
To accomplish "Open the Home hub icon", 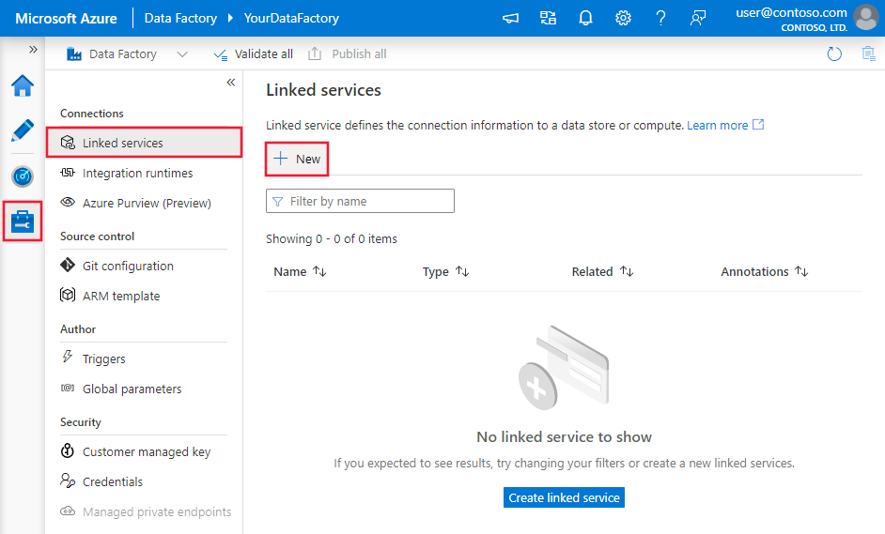I will click(23, 85).
